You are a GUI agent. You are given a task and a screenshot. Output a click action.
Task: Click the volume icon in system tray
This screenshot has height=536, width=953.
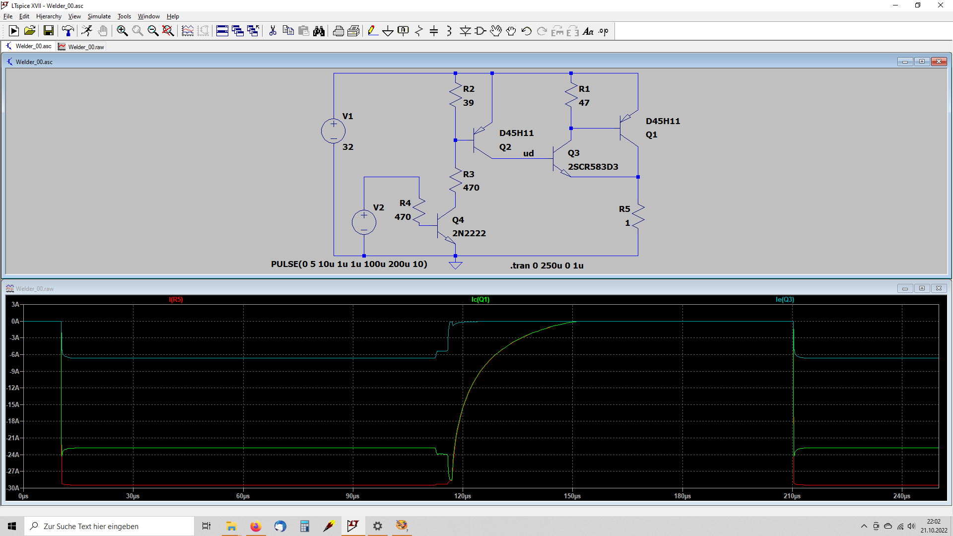(x=911, y=526)
